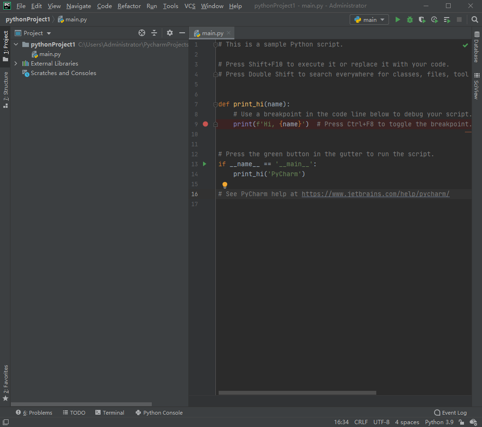Click the Stop process square icon

459,19
